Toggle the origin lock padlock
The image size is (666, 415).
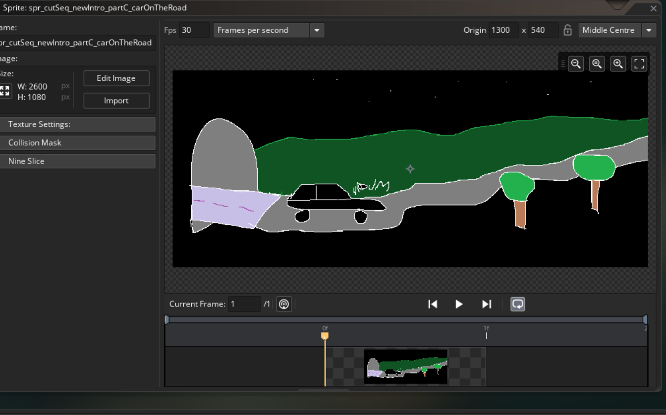(568, 30)
